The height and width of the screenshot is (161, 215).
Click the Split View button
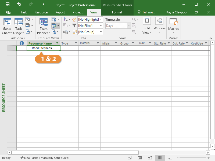pyautogui.click(x=147, y=26)
